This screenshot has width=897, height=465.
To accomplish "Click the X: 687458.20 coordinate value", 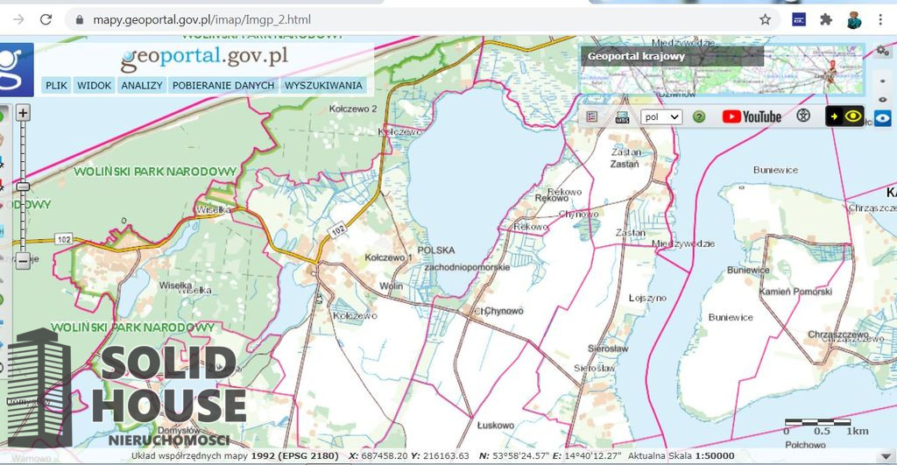I will point(378,456).
